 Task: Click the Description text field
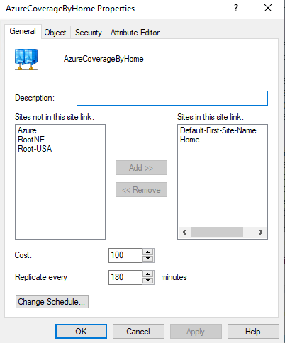tap(172, 98)
